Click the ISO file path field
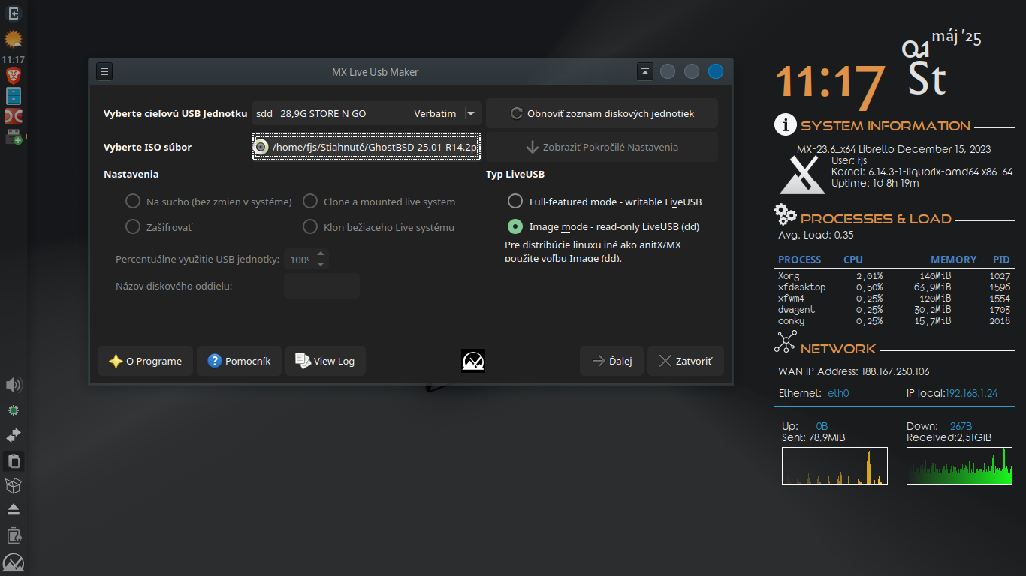This screenshot has width=1026, height=576. [x=367, y=147]
